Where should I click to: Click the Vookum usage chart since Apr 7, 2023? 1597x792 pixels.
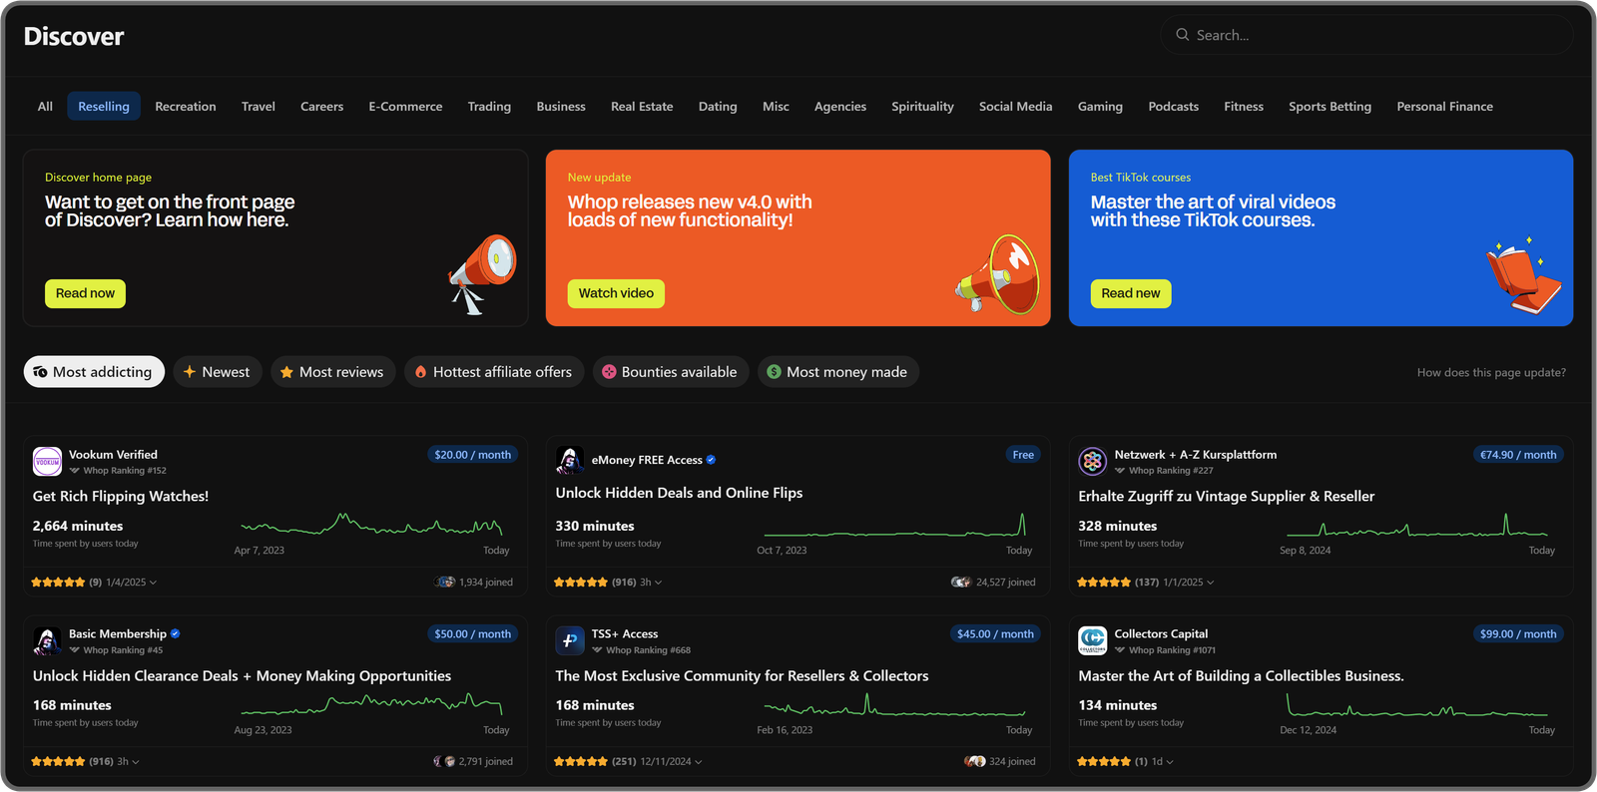pos(371,525)
